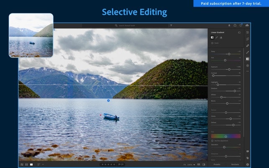Viewport: 269px width, 168px height.
Task: Open the more options ellipsis in sidebar
Action: click(247, 71)
